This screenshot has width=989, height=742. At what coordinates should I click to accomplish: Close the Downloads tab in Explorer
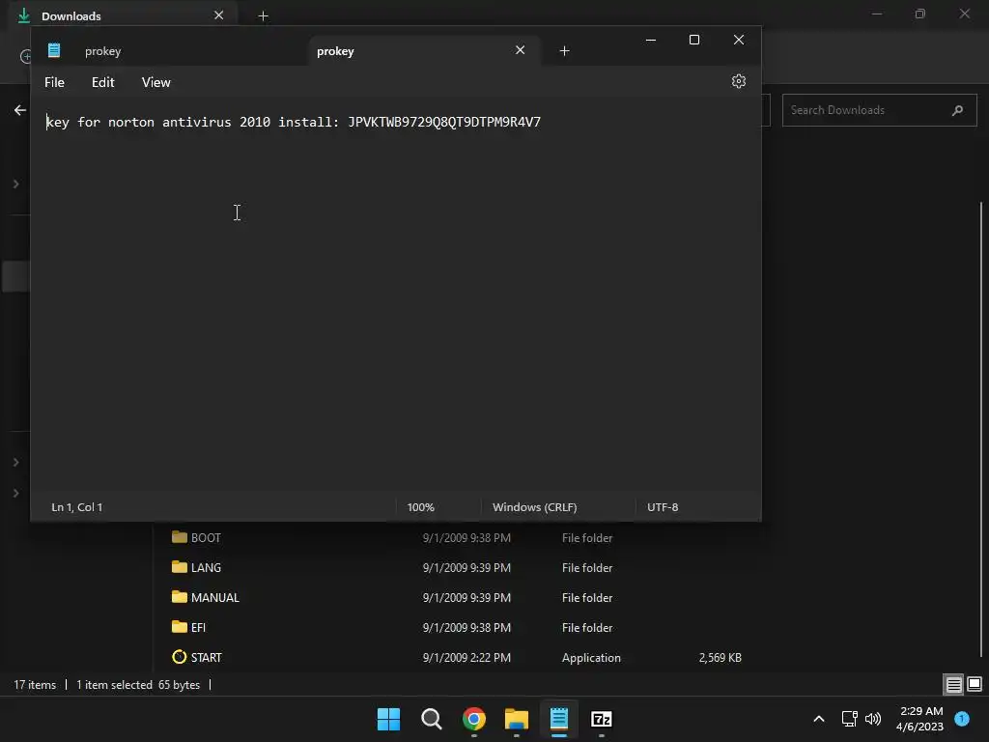(x=219, y=15)
